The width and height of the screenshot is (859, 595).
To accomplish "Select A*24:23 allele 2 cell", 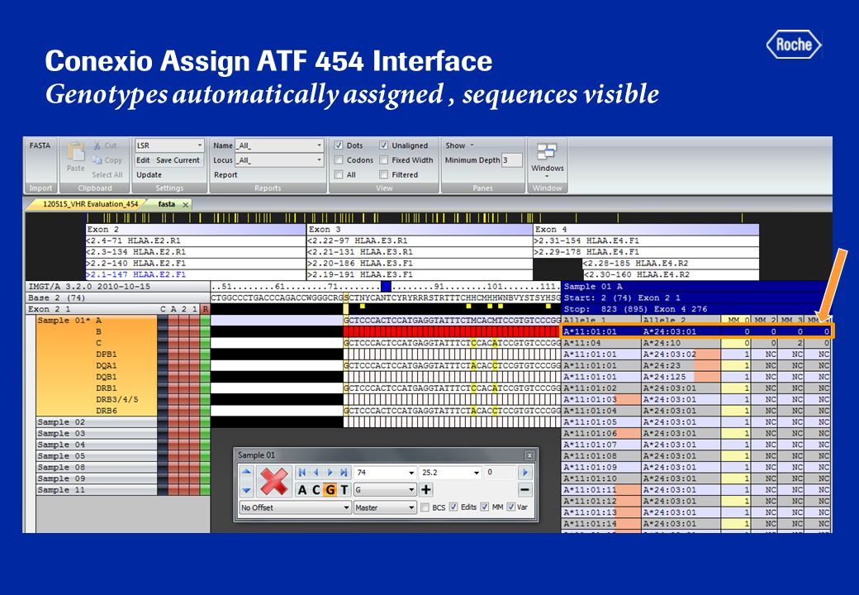I will click(x=681, y=365).
